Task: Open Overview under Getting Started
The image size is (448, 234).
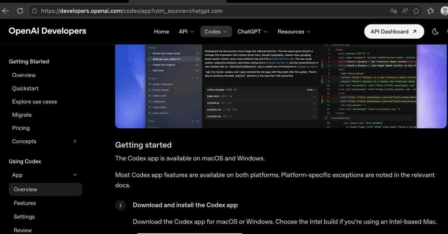Action: [24, 75]
